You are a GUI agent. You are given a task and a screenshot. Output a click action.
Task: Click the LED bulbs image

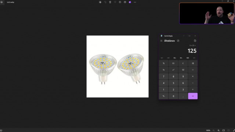tap(117, 66)
